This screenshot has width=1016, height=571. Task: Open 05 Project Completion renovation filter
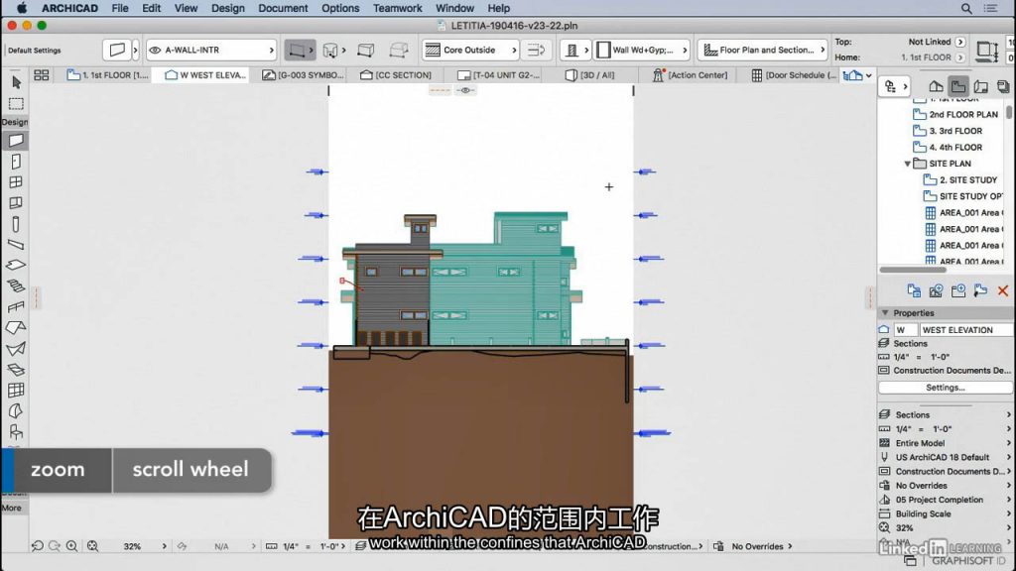[947, 500]
